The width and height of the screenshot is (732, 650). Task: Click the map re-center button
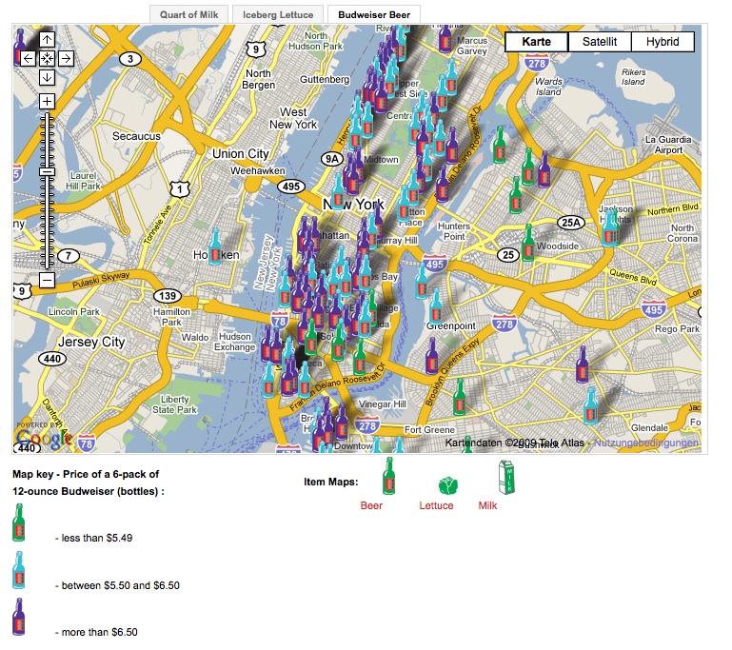pyautogui.click(x=47, y=58)
